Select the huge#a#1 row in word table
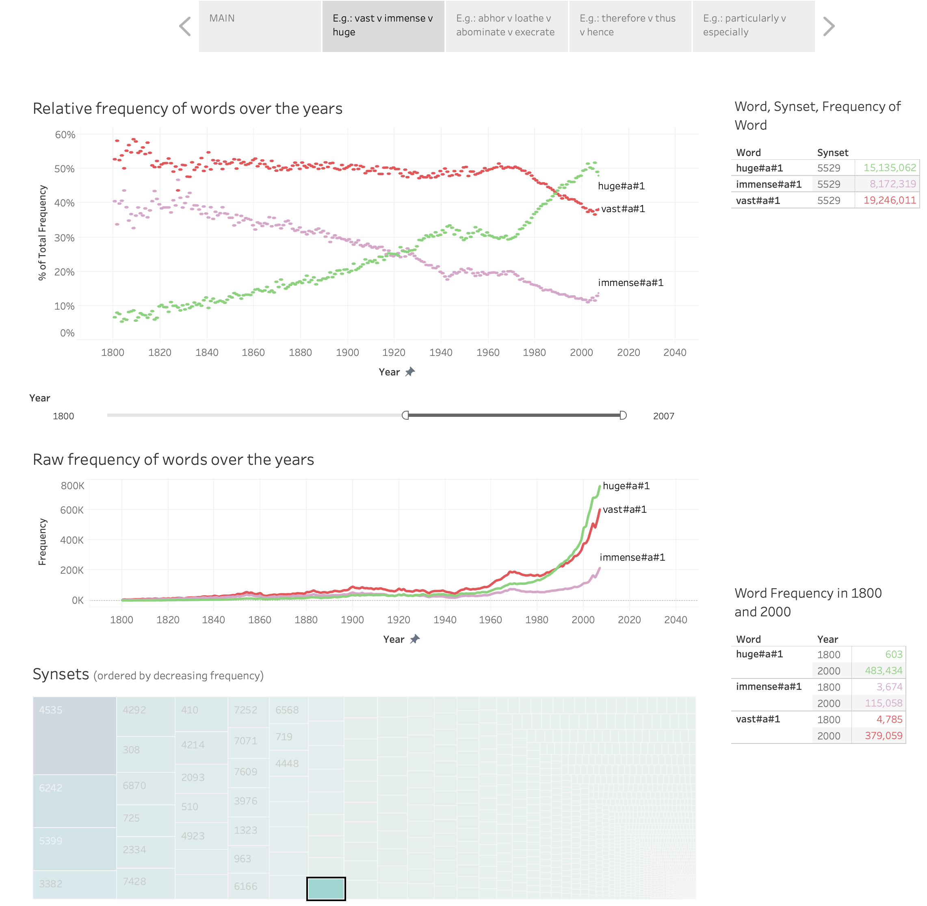This screenshot has height=906, width=927. tap(825, 168)
